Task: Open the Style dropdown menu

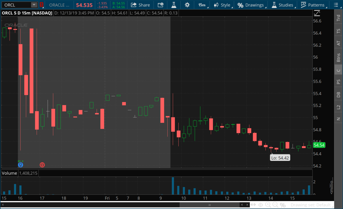Action: click(x=223, y=5)
